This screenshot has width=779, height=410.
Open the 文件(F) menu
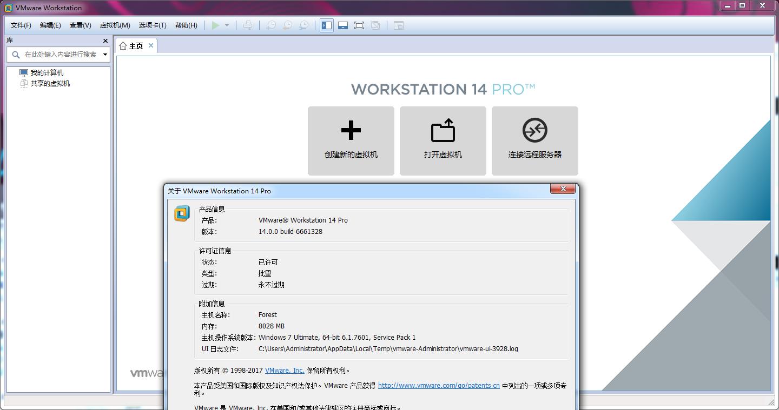pos(21,25)
